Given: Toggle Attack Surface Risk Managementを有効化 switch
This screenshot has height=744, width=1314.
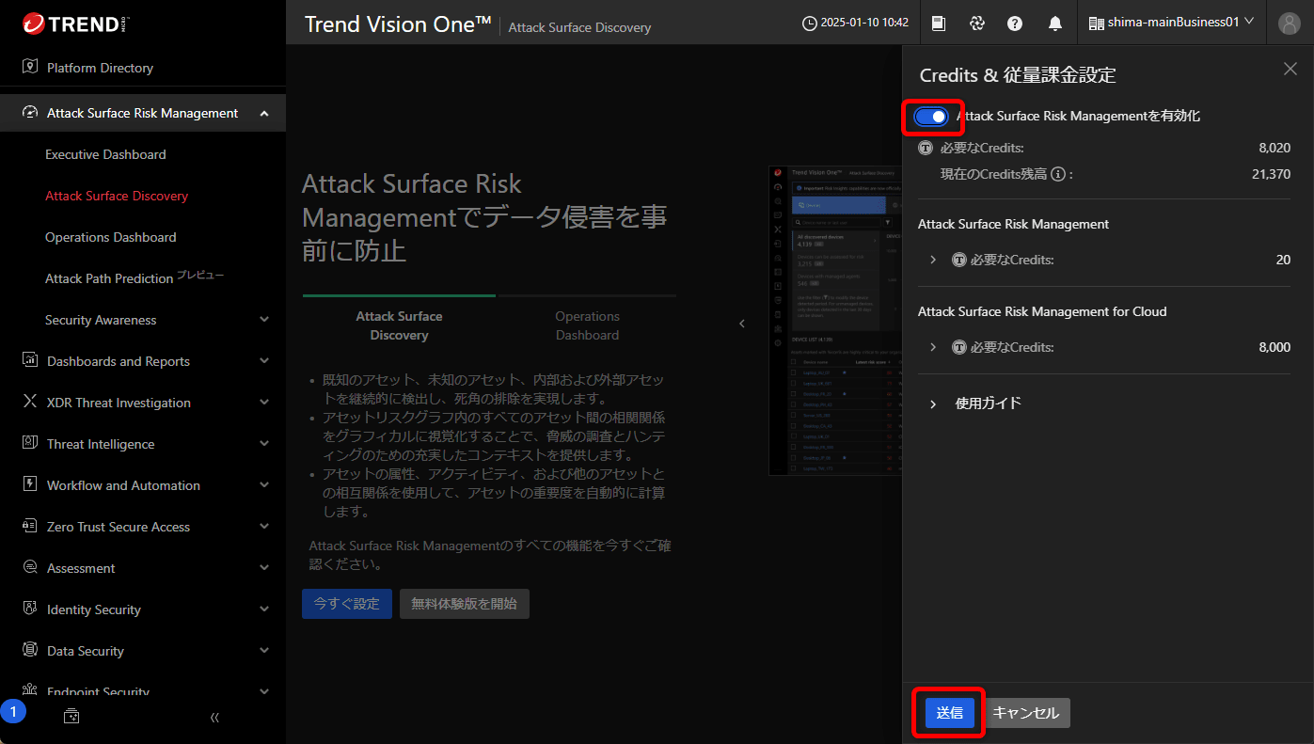Looking at the screenshot, I should [x=931, y=116].
